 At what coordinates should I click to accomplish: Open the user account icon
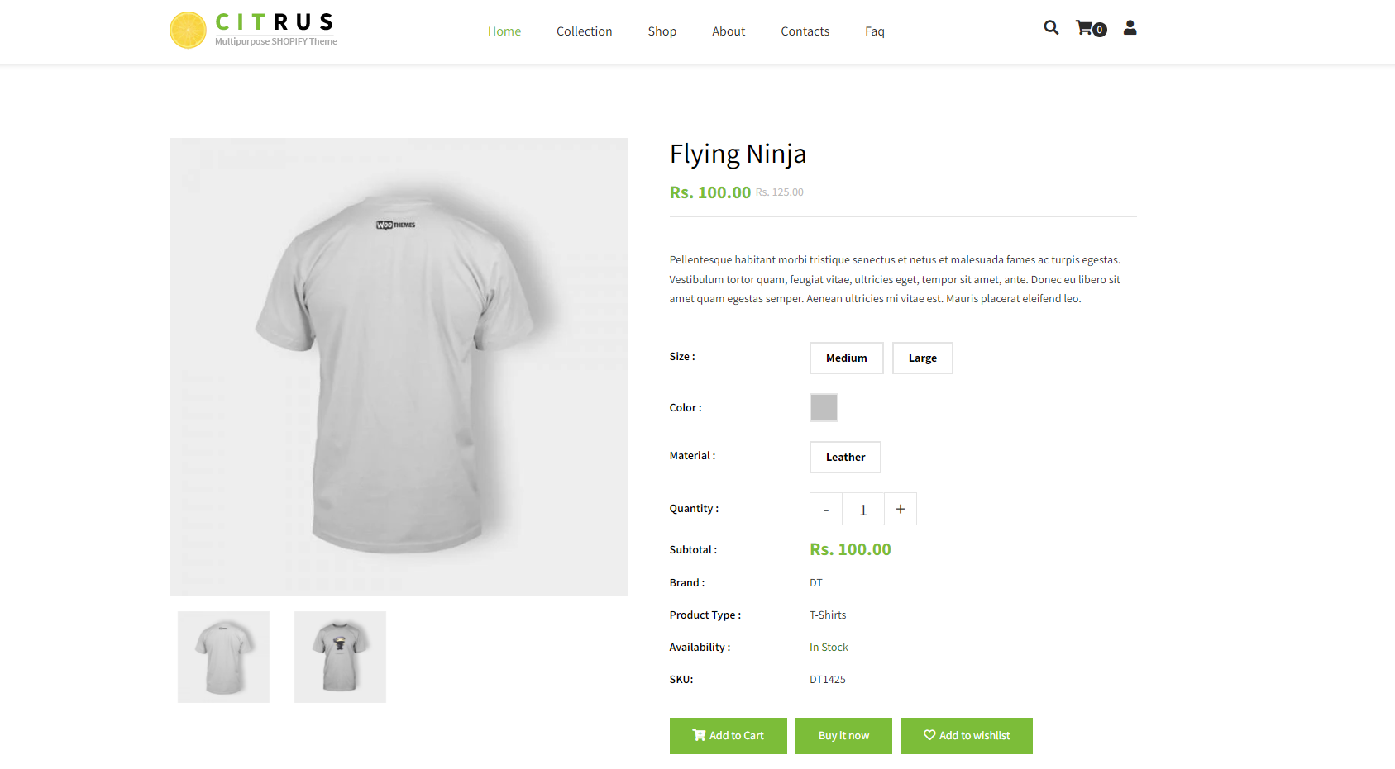pyautogui.click(x=1130, y=27)
